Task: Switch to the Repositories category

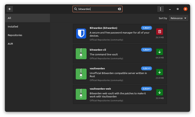Action: (x=27, y=35)
